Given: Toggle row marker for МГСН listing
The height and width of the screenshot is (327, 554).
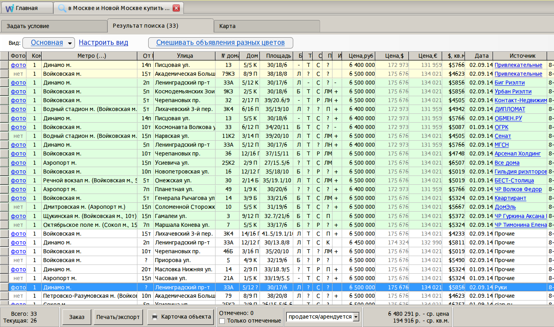Looking at the screenshot, I should pos(4,145).
